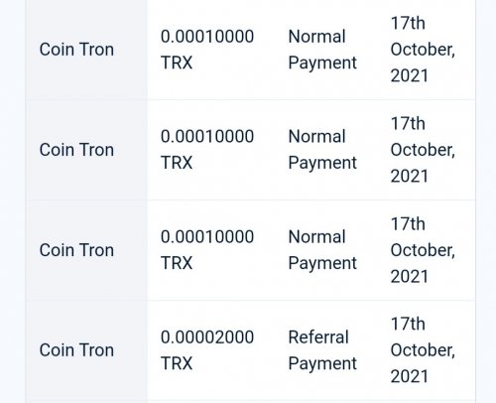Image resolution: width=496 pixels, height=403 pixels.
Task: Click the Referral Payment type cell
Action: (x=322, y=350)
